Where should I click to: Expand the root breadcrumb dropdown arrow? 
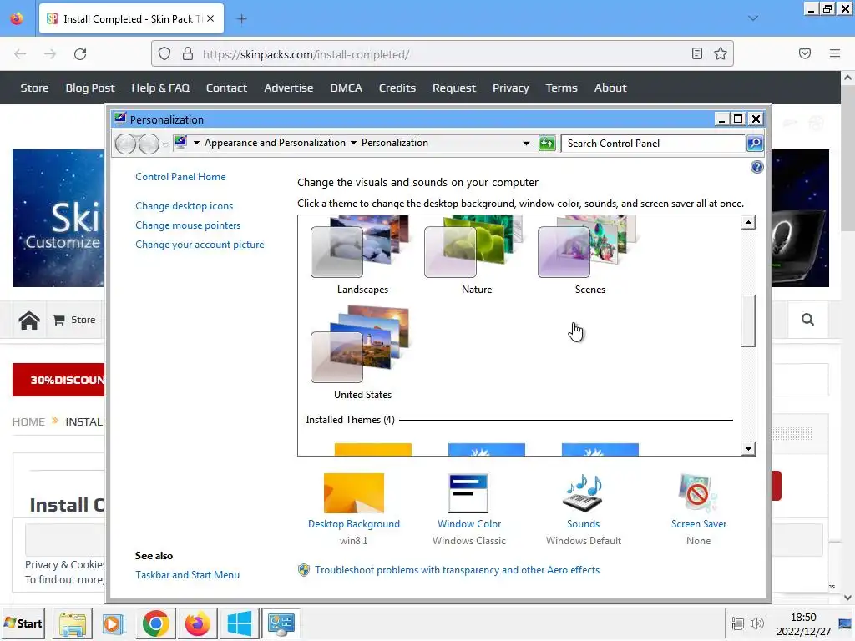coord(196,143)
